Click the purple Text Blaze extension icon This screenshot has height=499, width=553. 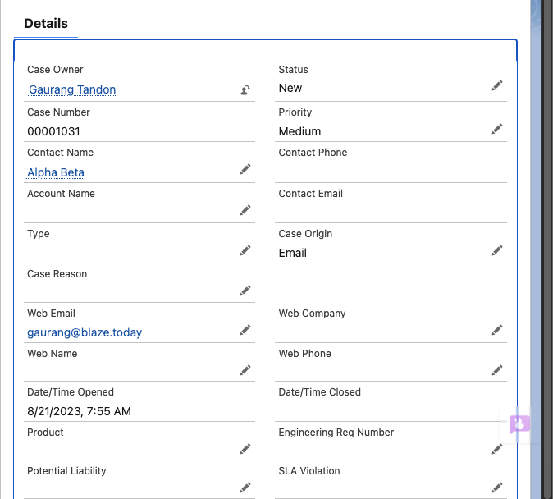(519, 423)
